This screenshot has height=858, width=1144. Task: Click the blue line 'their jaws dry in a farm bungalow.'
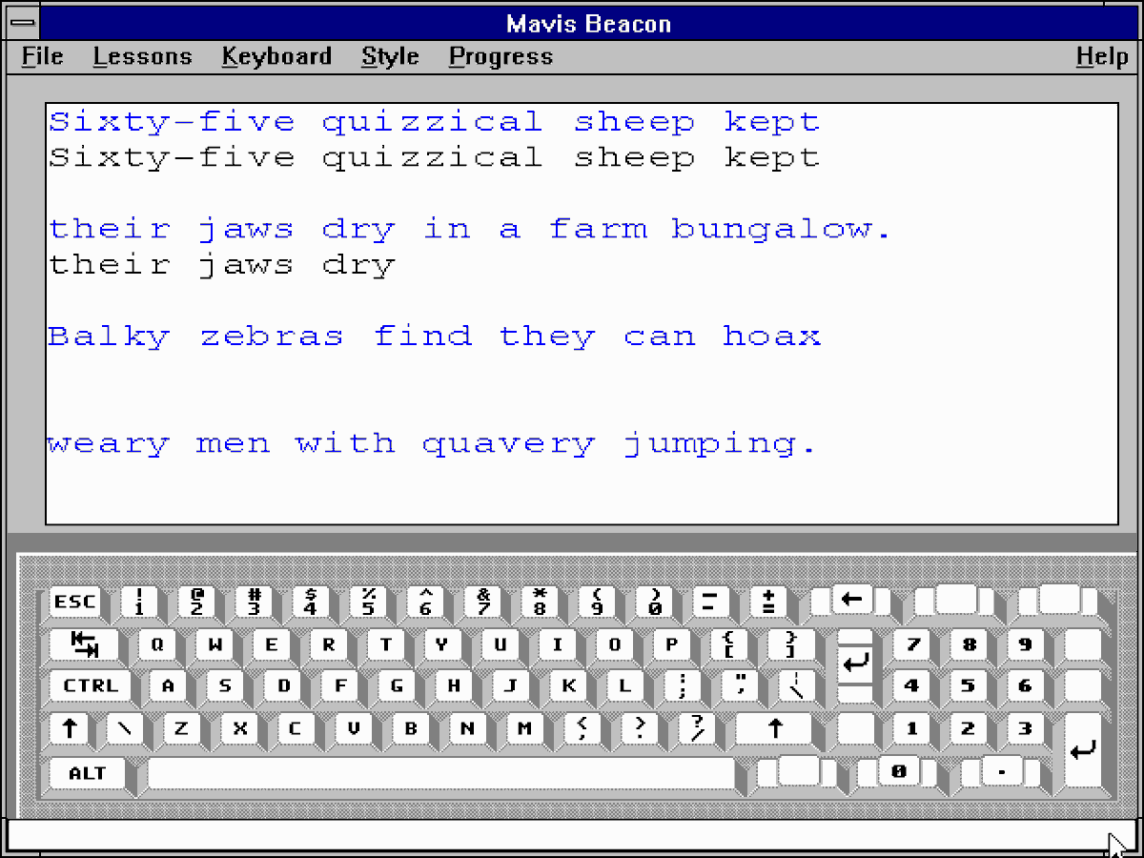click(471, 230)
